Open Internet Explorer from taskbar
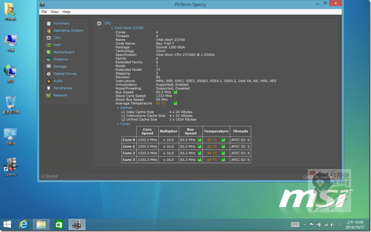This screenshot has width=371, height=232. coord(23,224)
